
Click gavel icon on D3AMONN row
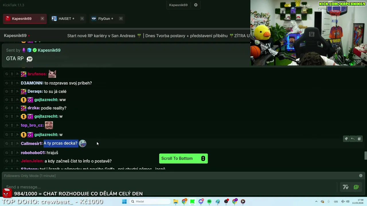17,83
